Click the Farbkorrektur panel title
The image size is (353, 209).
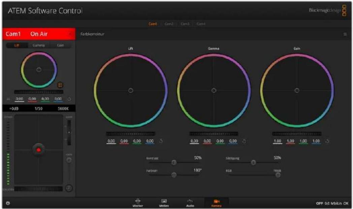(x=92, y=34)
